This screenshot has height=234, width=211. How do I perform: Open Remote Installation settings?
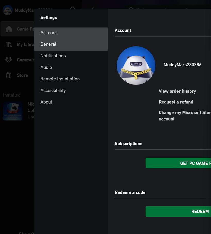coord(71,79)
